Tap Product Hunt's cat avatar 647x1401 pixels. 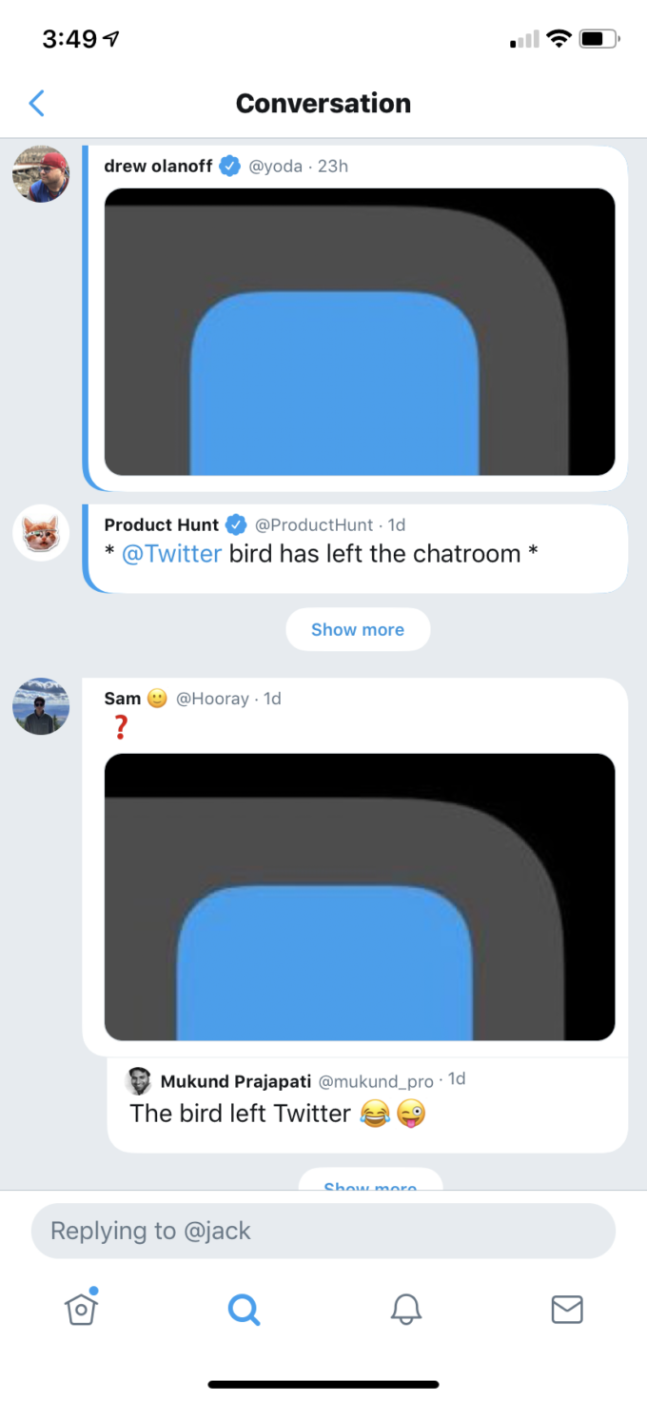point(41,532)
